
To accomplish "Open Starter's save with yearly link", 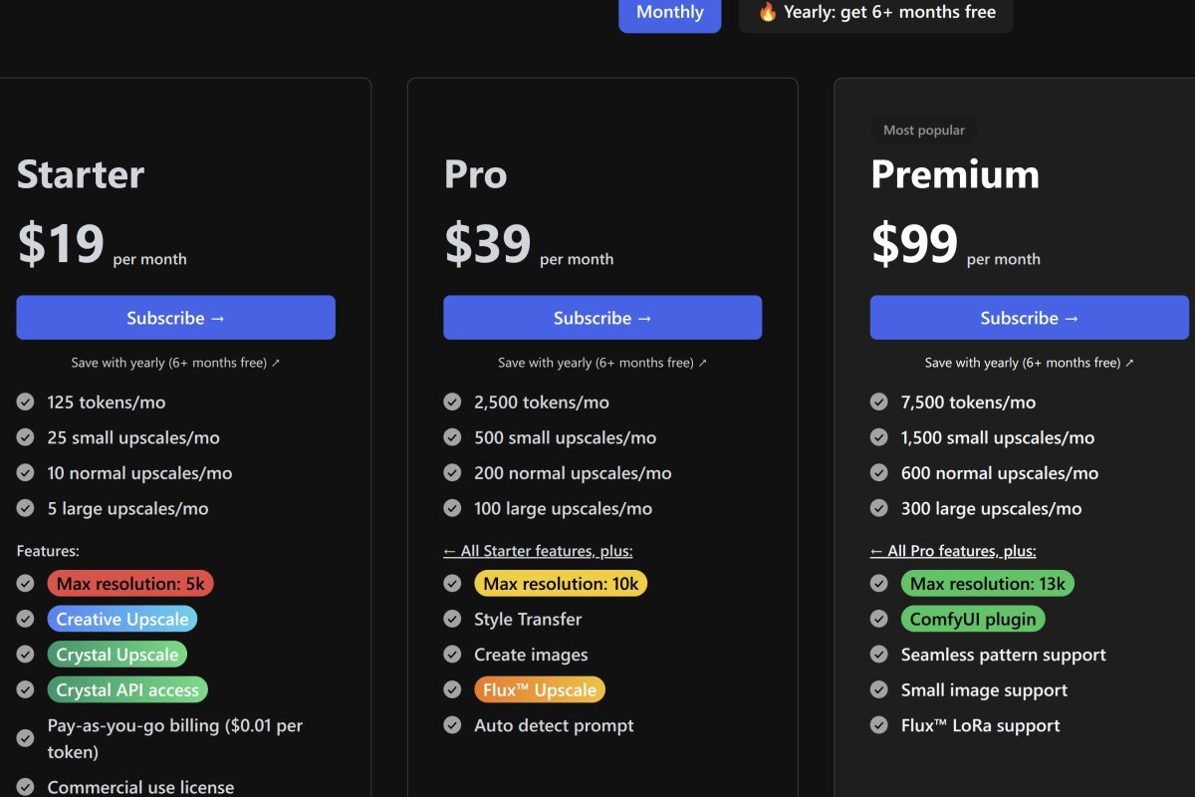I will (175, 363).
